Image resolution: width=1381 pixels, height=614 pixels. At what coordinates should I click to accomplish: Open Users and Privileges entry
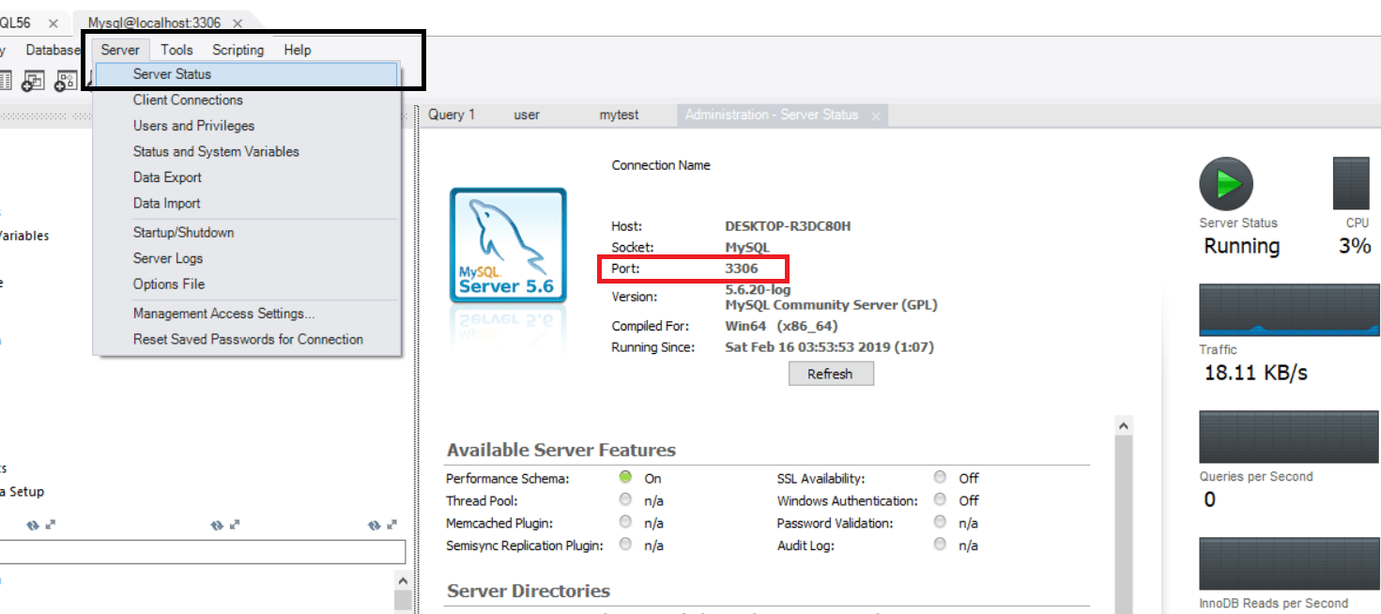tap(247, 126)
